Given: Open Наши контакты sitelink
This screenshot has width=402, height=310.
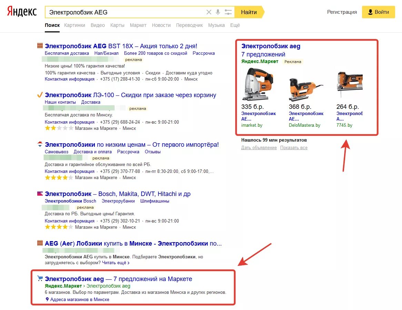Looking at the screenshot, I should tap(60, 102).
